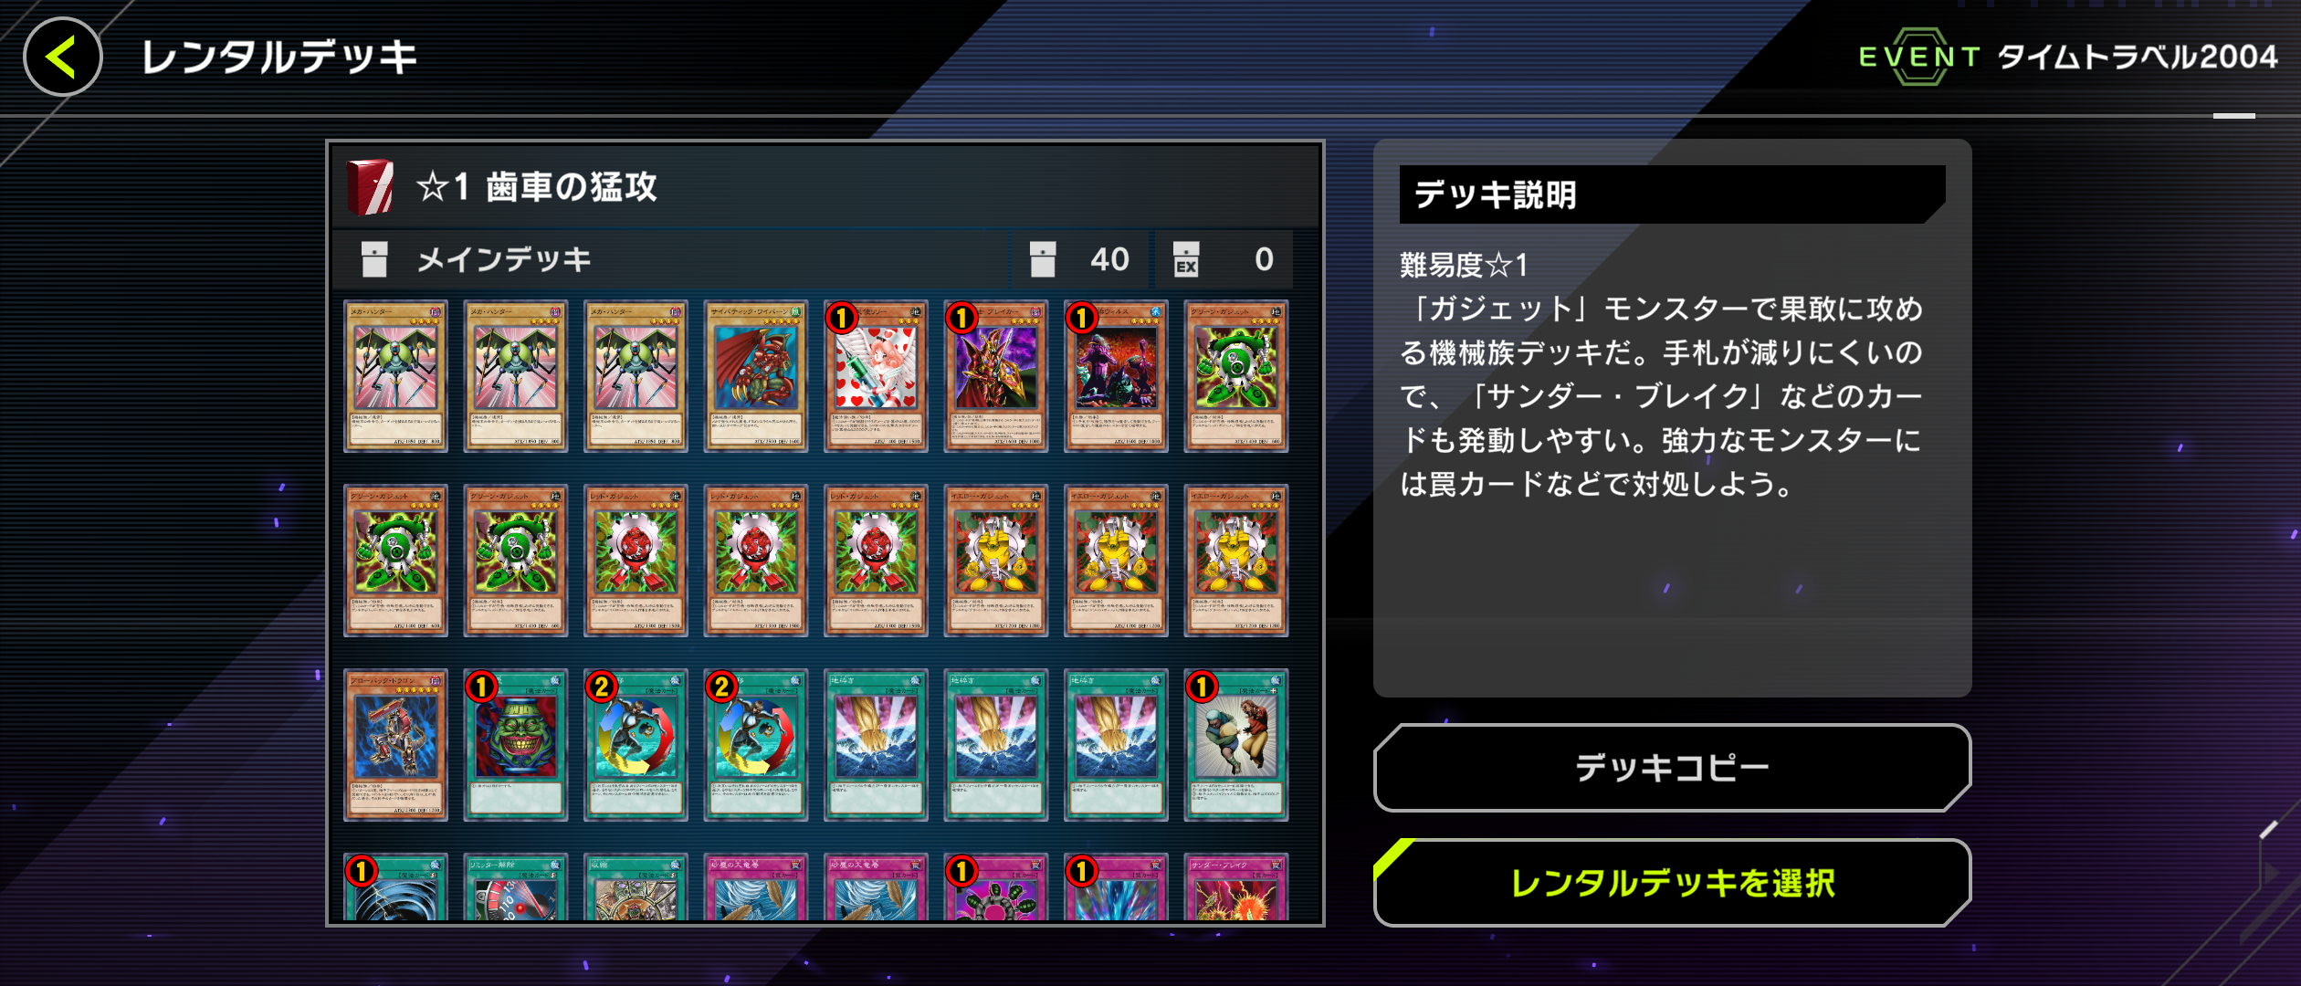Open the first 地砕き spell card
Viewport: 2301px width, 986px height.
click(x=876, y=745)
